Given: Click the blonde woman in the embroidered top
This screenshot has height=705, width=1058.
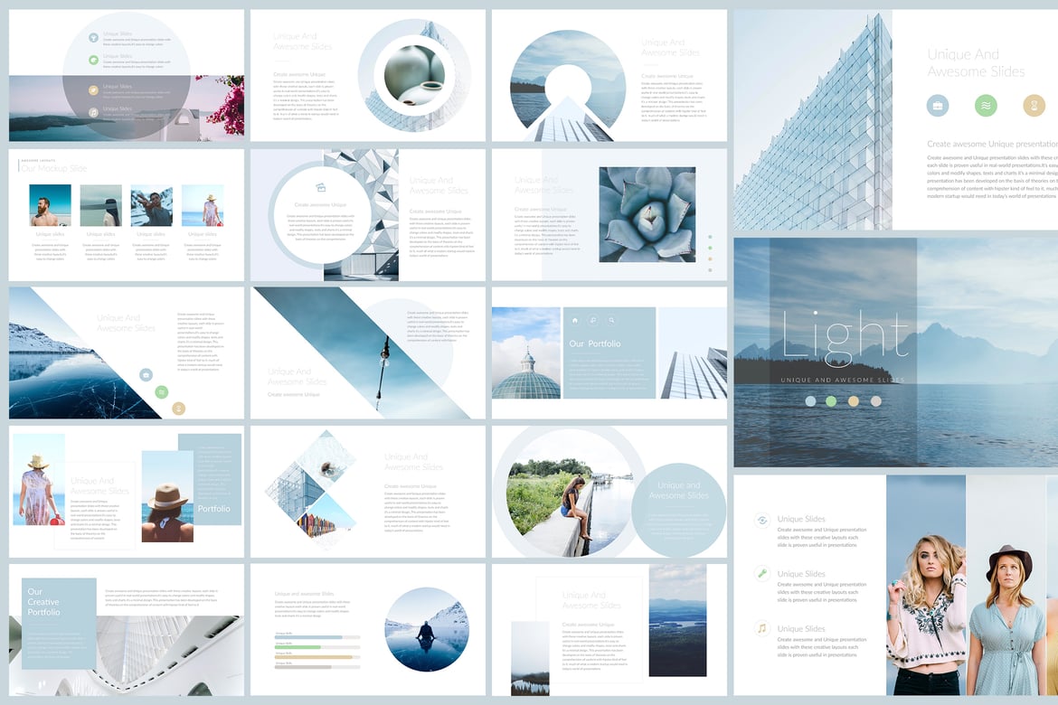Looking at the screenshot, I should pyautogui.click(x=925, y=616).
